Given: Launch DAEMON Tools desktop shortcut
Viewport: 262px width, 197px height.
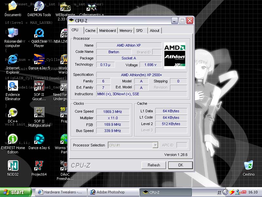Looking at the screenshot, I should click(x=39, y=6).
